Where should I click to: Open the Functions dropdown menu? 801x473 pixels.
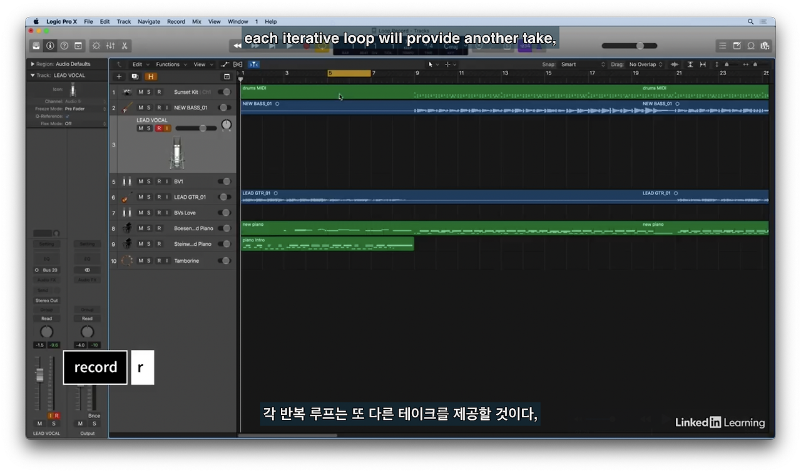click(170, 64)
